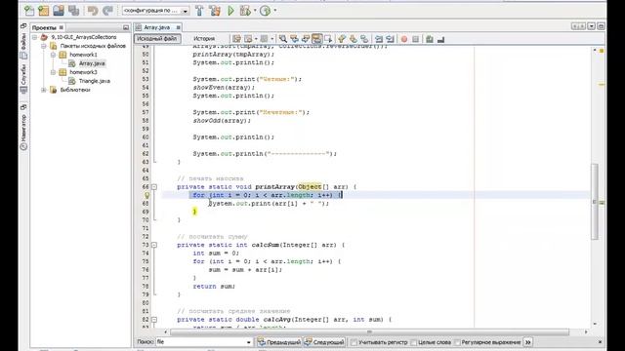625x351 pixels.
Task: Click Find Previous Occurrence icon
Action: (294, 39)
